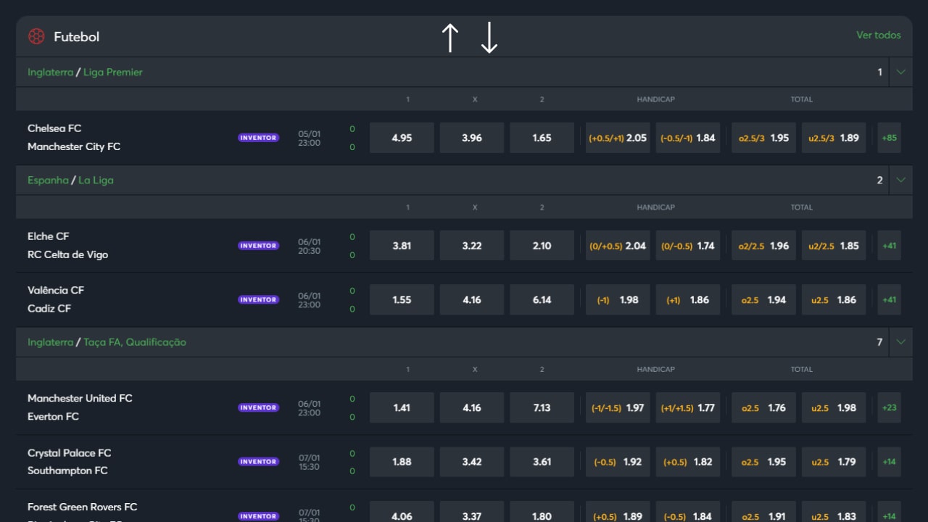The height and width of the screenshot is (522, 928).
Task: Click INVENTOR badge on Crystal Palace match
Action: coord(258,461)
